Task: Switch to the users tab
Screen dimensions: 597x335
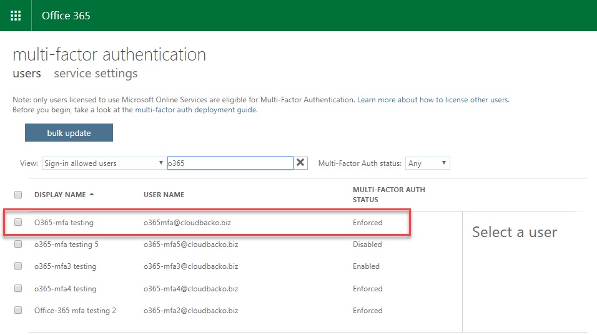Action: coord(27,73)
